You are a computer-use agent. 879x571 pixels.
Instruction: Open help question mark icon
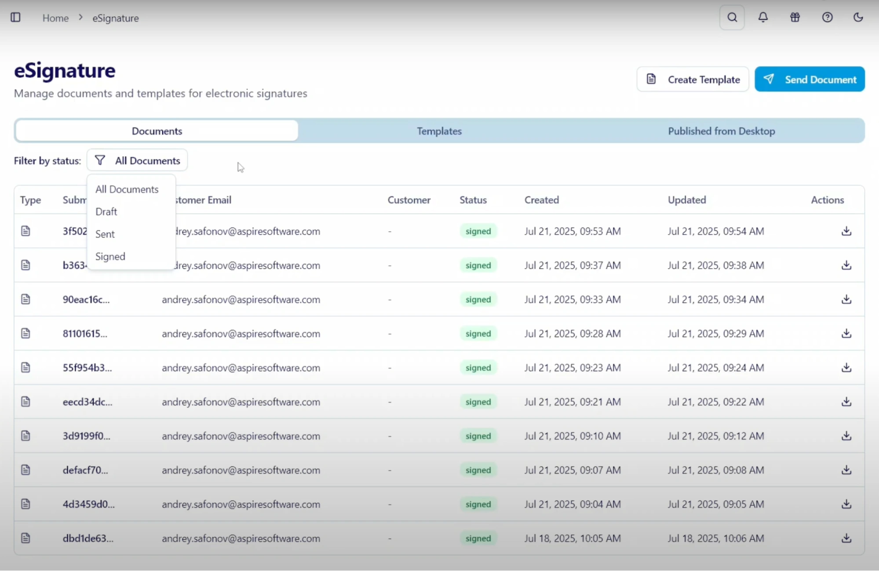827,18
